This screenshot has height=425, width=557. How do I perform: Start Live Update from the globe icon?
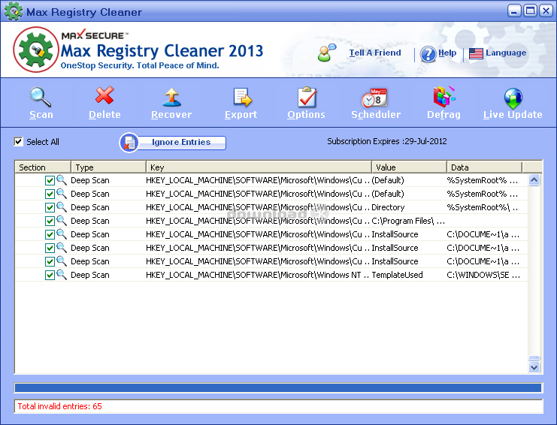coord(513,98)
